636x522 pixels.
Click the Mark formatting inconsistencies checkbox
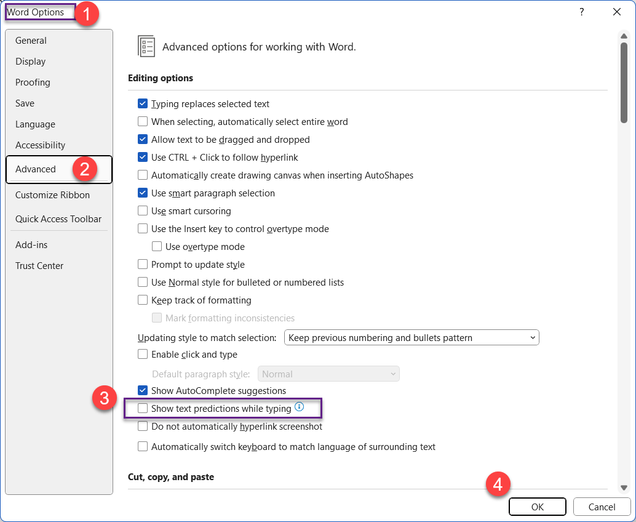coord(157,318)
